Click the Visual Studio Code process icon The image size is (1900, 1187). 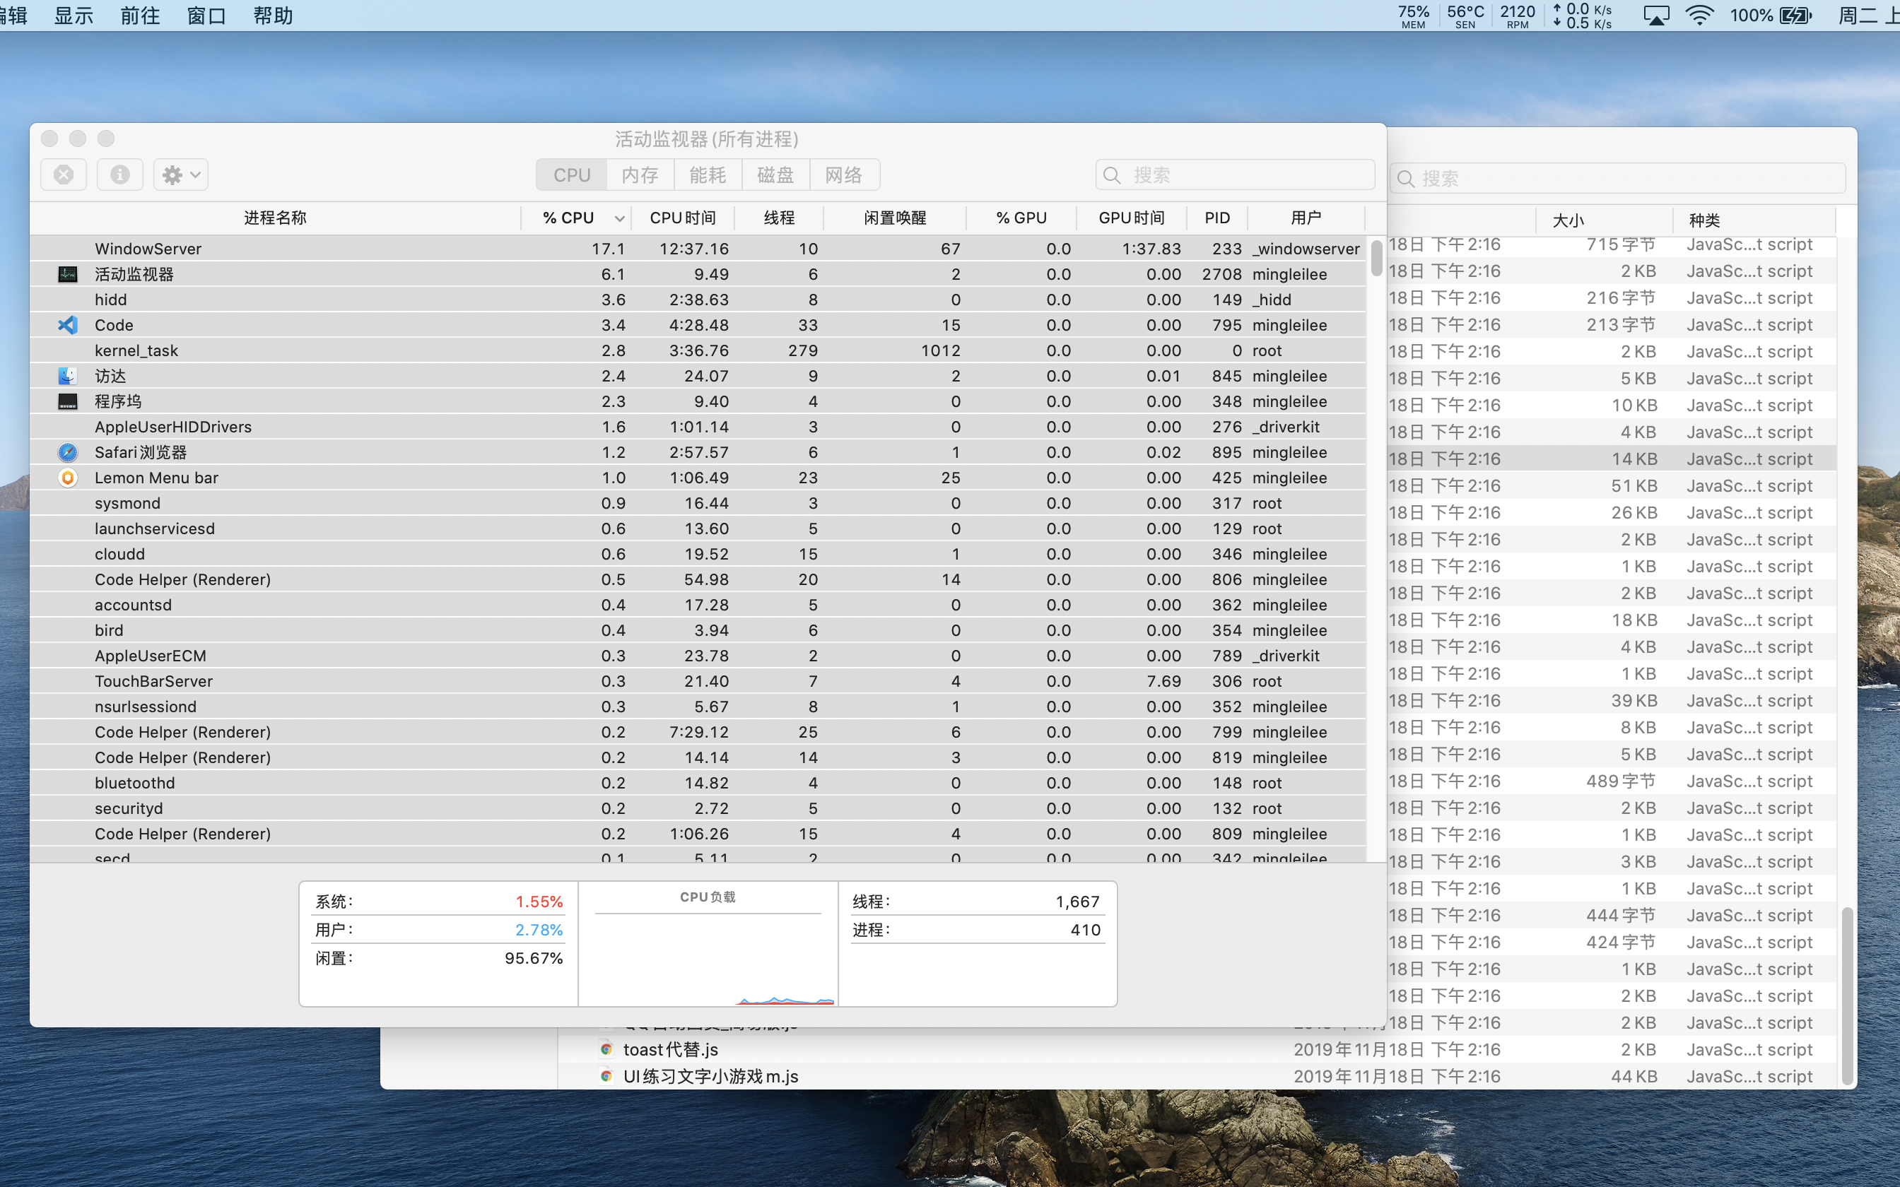[69, 325]
